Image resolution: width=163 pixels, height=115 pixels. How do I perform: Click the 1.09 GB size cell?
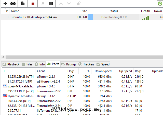82,17
